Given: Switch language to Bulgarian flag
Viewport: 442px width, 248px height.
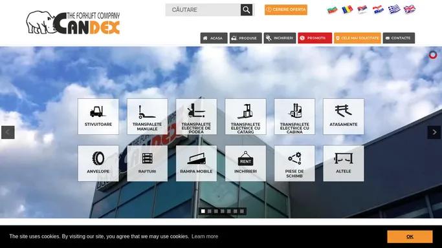Looking at the screenshot, I should [x=333, y=10].
